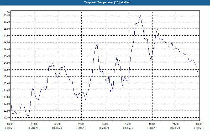This screenshot has height=131, width=210.
Task: Click the 04.08.23 date label
Action: click(199, 128)
